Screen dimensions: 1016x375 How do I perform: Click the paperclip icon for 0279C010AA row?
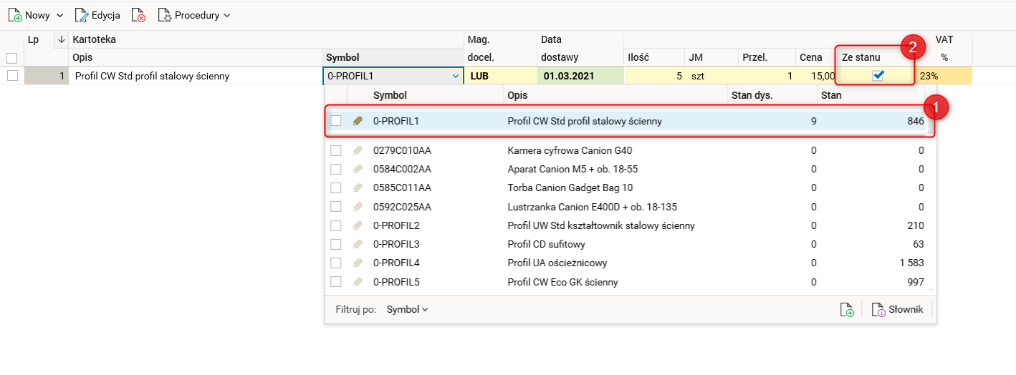358,150
